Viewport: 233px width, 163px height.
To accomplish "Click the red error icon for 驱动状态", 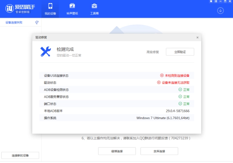I will [x=159, y=83].
